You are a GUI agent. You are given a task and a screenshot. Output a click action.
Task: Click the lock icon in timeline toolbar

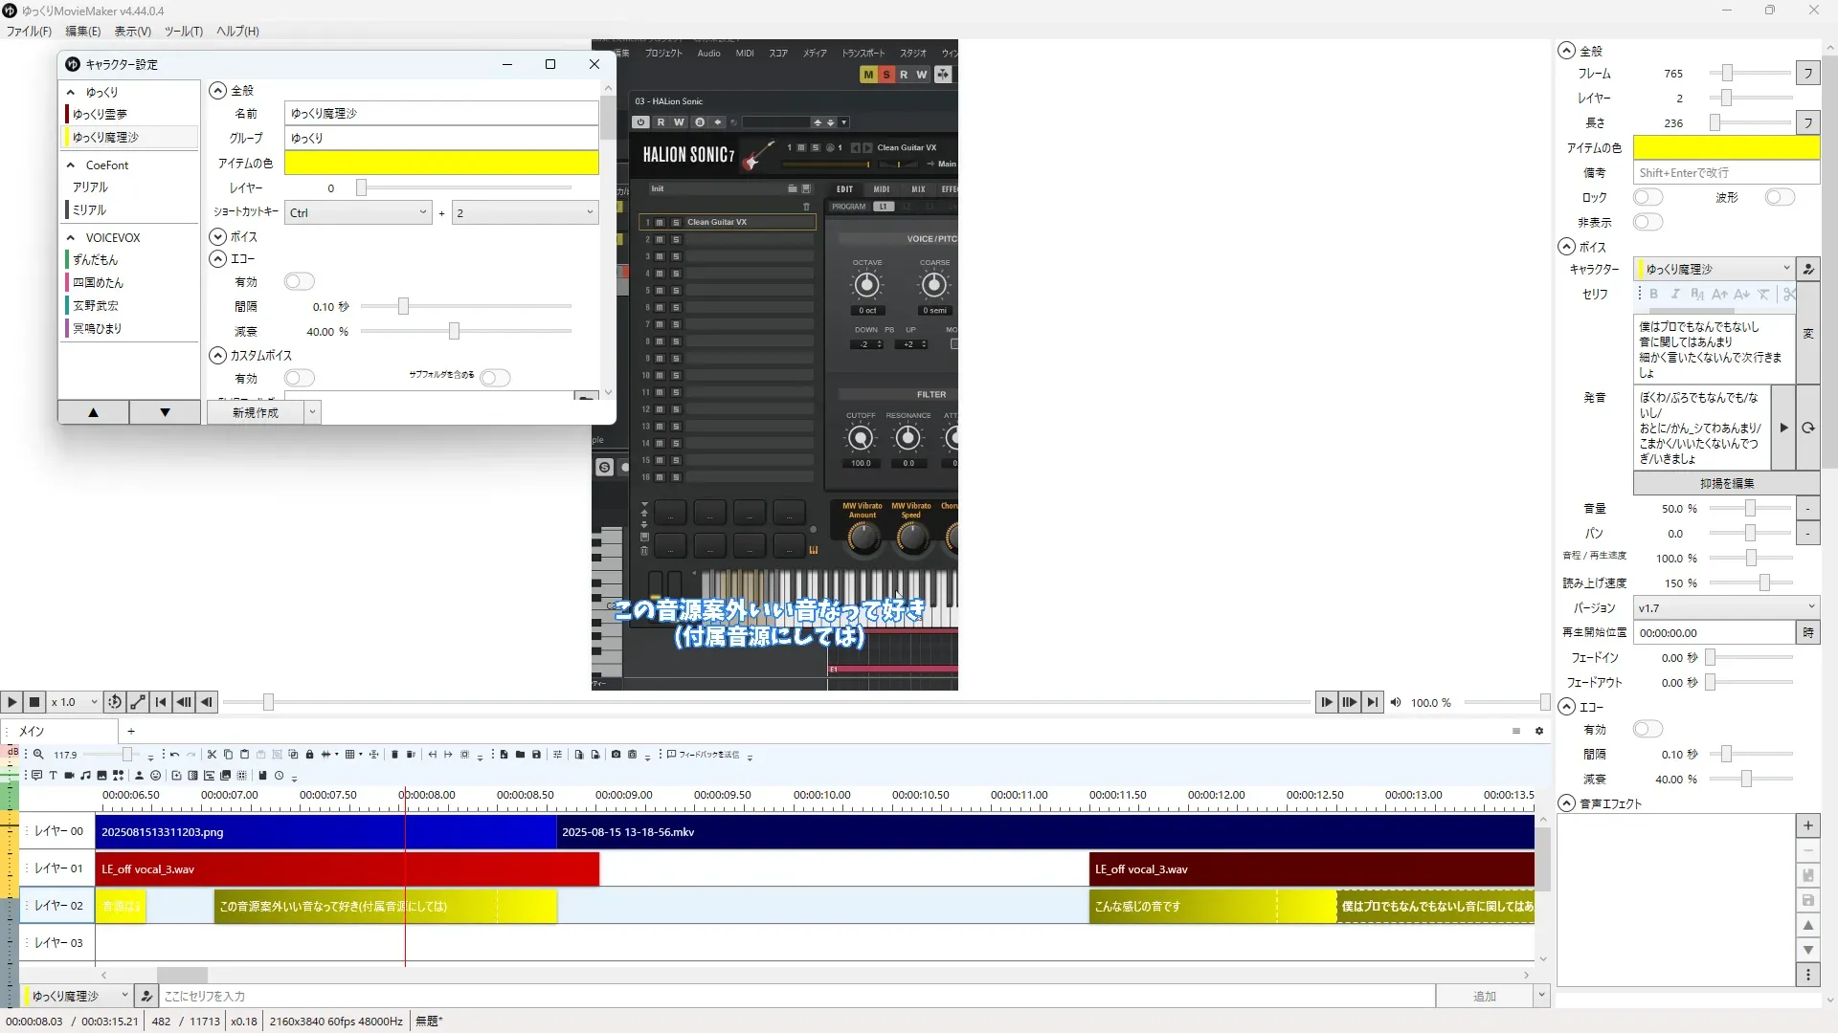(309, 755)
